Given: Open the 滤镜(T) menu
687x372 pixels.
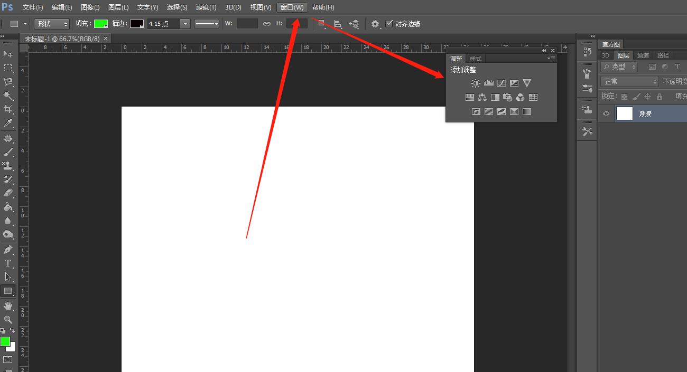Looking at the screenshot, I should click(206, 7).
